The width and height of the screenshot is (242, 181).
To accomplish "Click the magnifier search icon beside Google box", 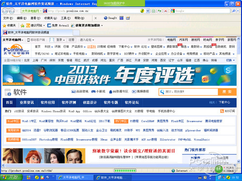I will pos(234,11).
